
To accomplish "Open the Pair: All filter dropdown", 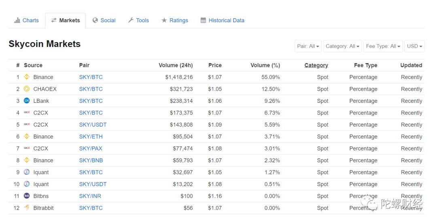I will [308, 46].
